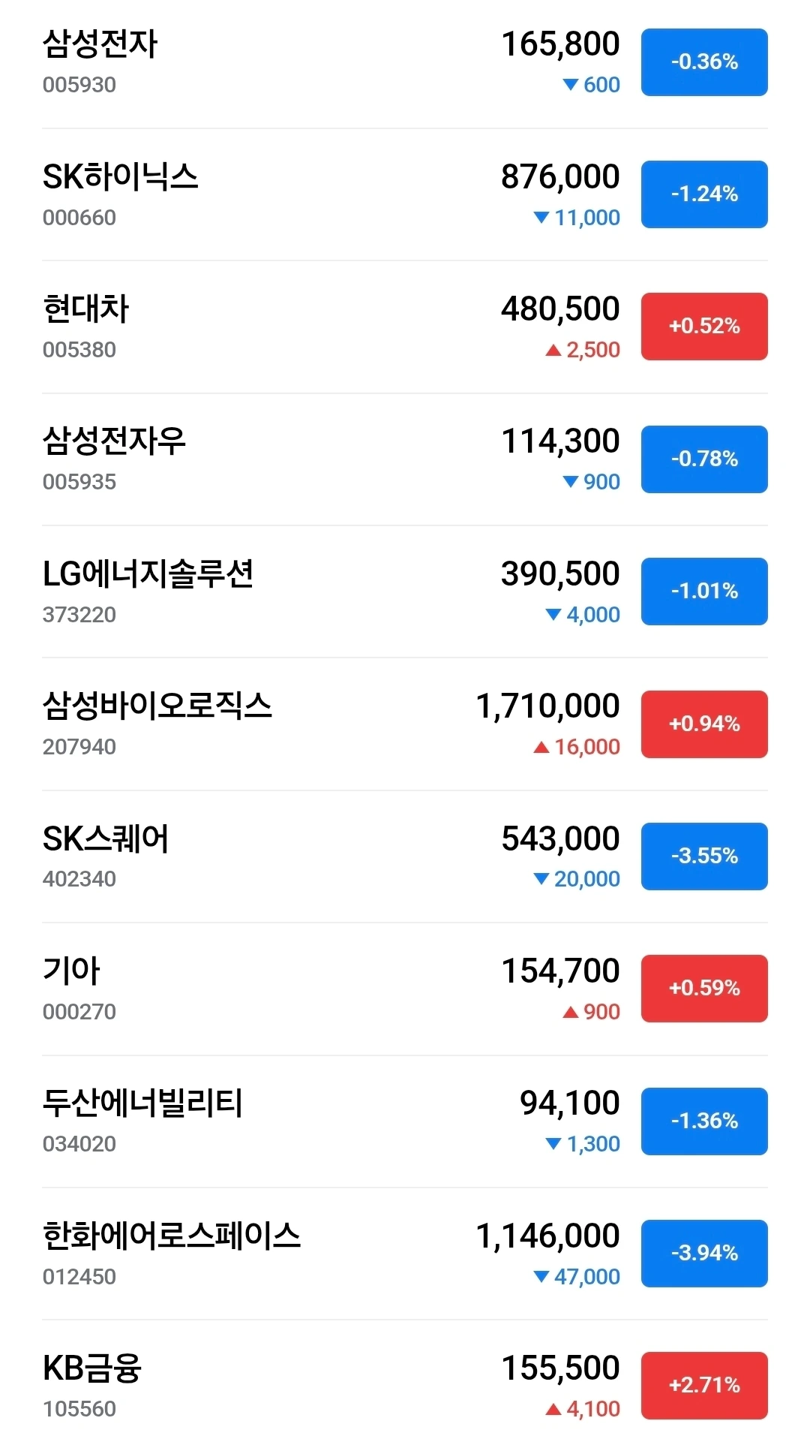810x1442 pixels.
Task: Tap the +2.71% badge for KB금융
Action: click(x=704, y=1386)
